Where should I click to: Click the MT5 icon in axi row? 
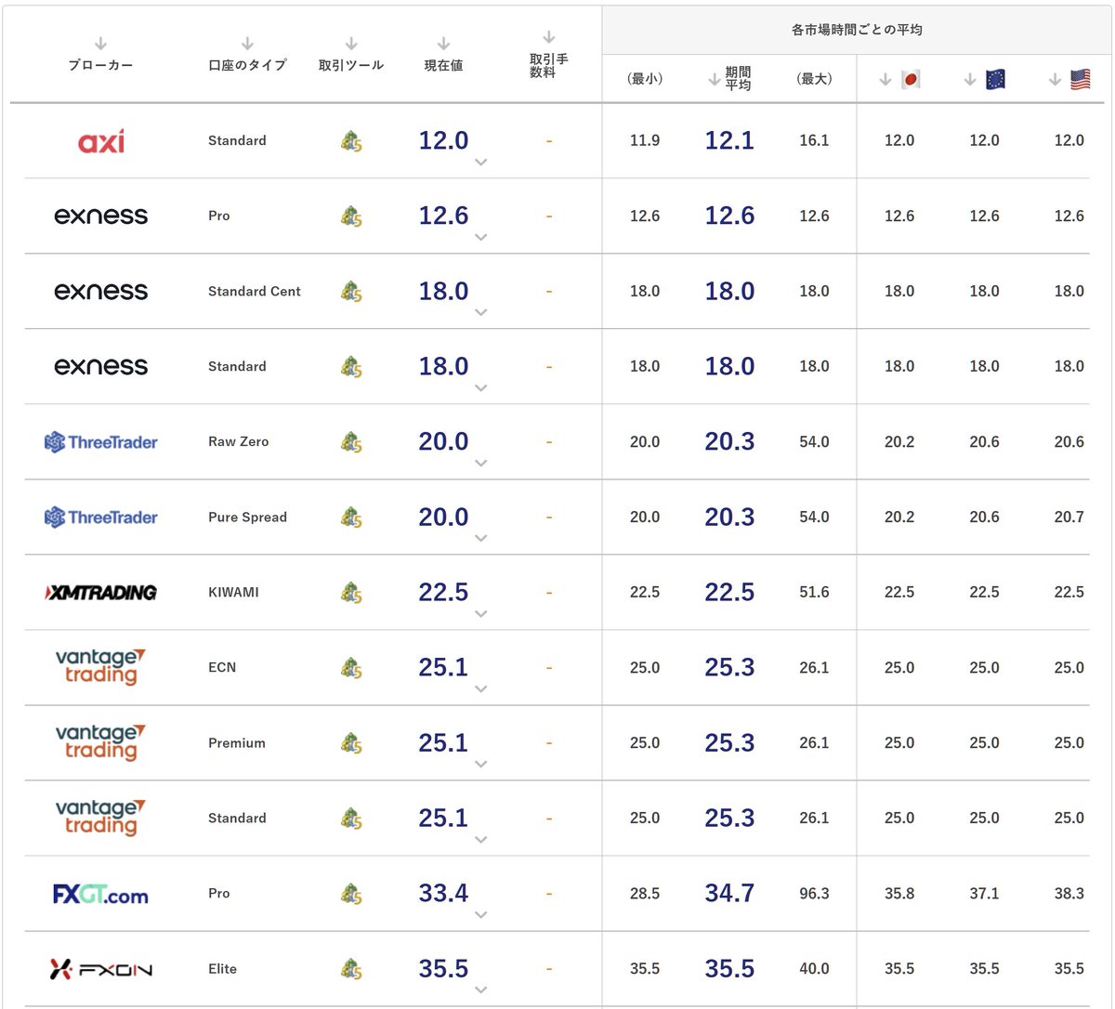(x=351, y=140)
